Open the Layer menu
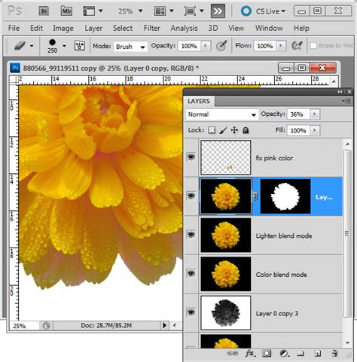Image resolution: width=357 pixels, height=362 pixels. (x=93, y=28)
